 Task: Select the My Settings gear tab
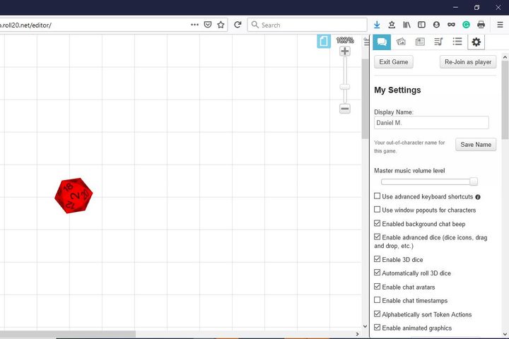click(476, 42)
